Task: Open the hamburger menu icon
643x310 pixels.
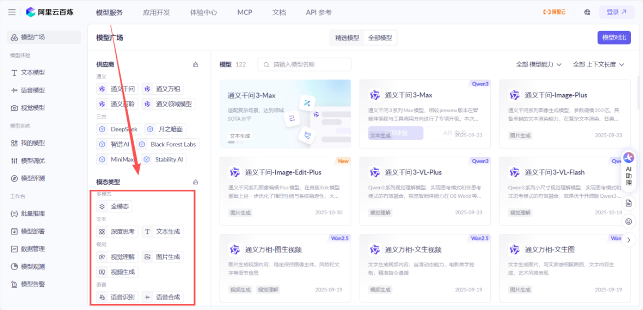Action: pos(12,12)
